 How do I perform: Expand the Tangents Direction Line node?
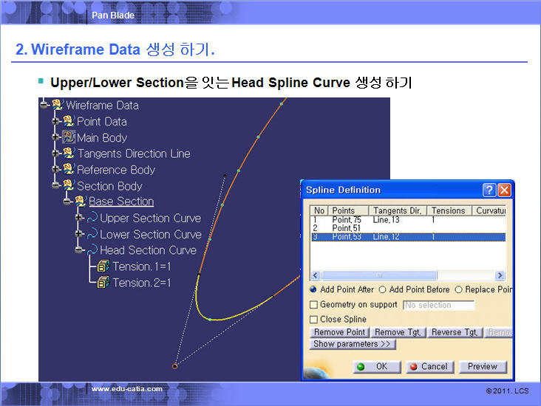(56, 154)
